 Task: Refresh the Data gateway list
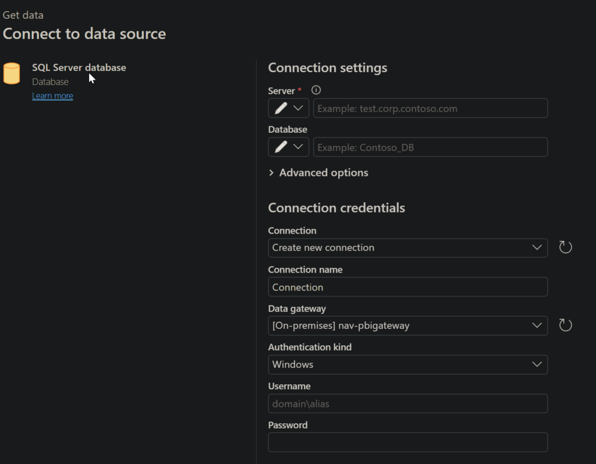(565, 325)
